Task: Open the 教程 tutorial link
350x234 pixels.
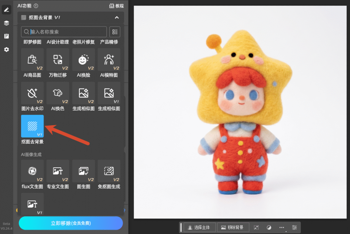Action: (x=117, y=6)
